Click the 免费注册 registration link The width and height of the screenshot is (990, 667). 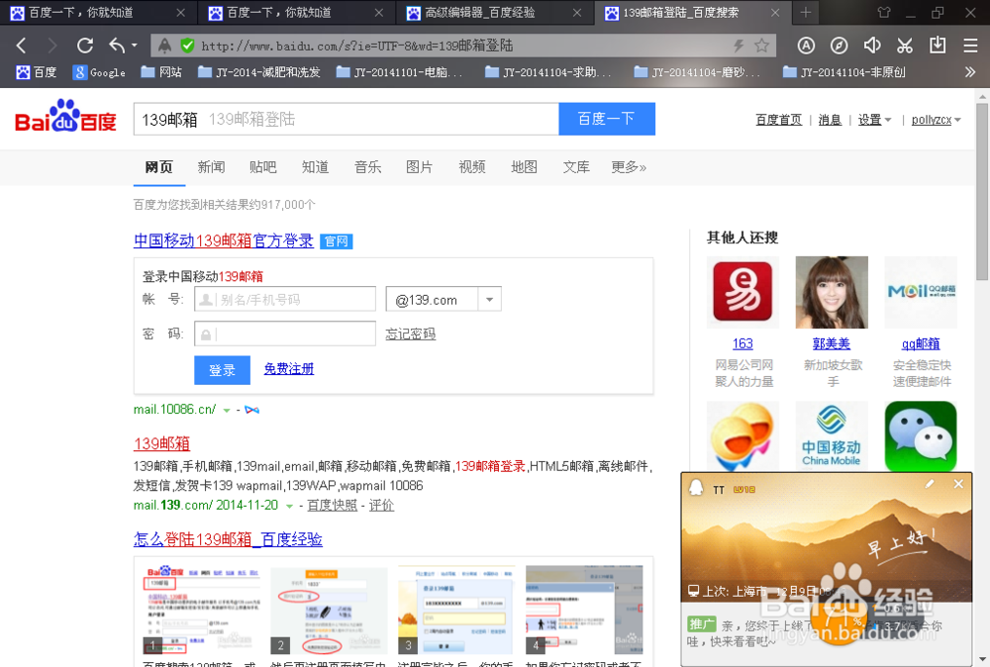(288, 368)
